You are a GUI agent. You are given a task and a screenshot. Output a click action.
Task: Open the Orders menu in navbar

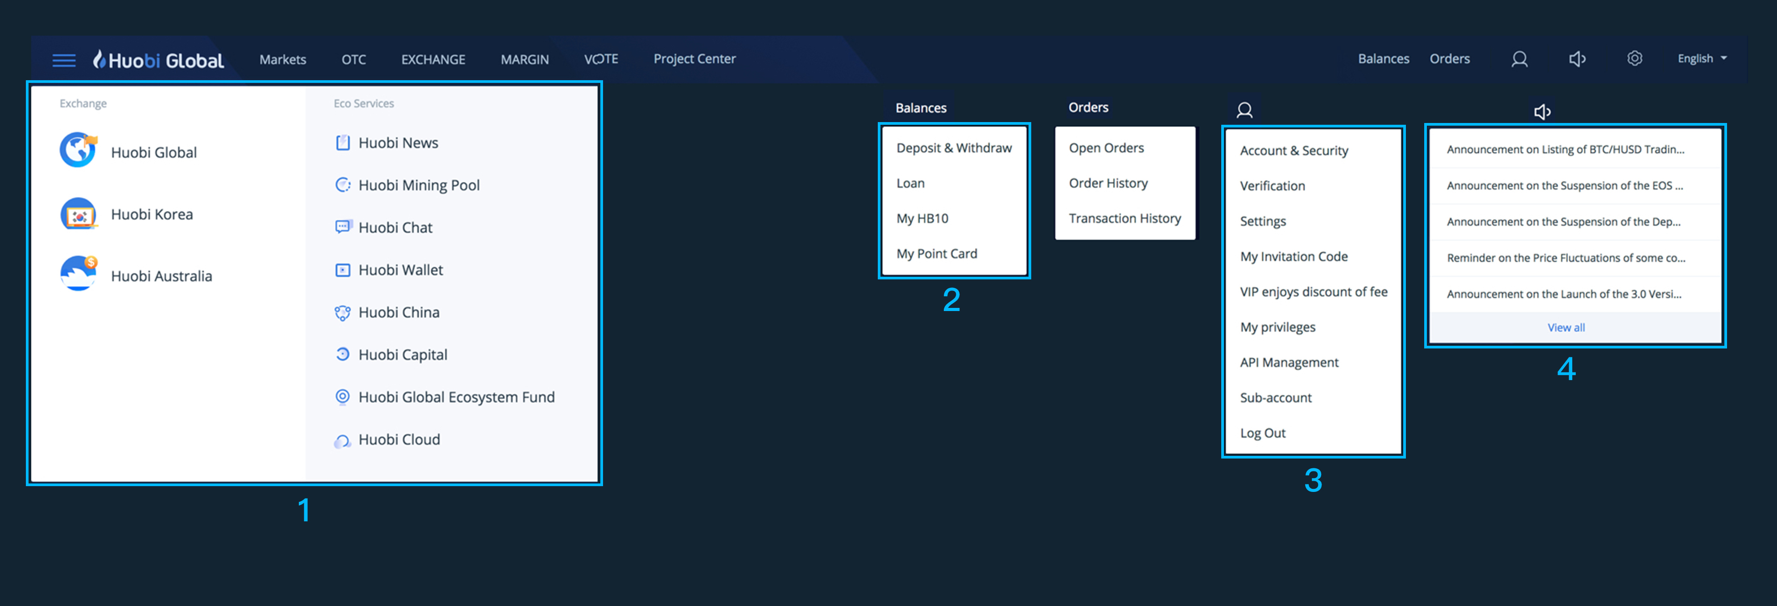(1449, 59)
